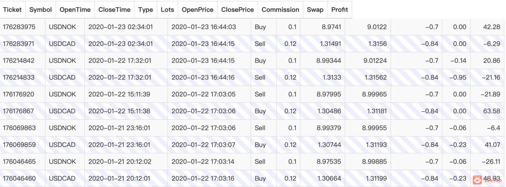Click the Ticket column header
This screenshot has height=187, width=506.
[12, 9]
